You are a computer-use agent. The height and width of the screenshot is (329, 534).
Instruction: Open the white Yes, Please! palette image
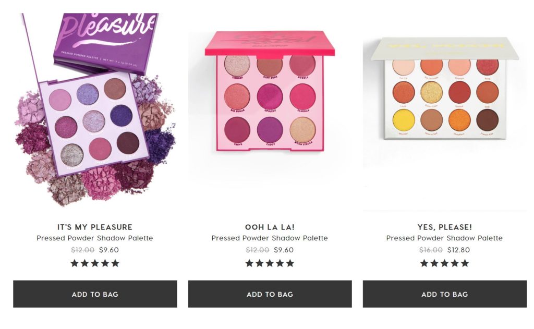pos(444,94)
